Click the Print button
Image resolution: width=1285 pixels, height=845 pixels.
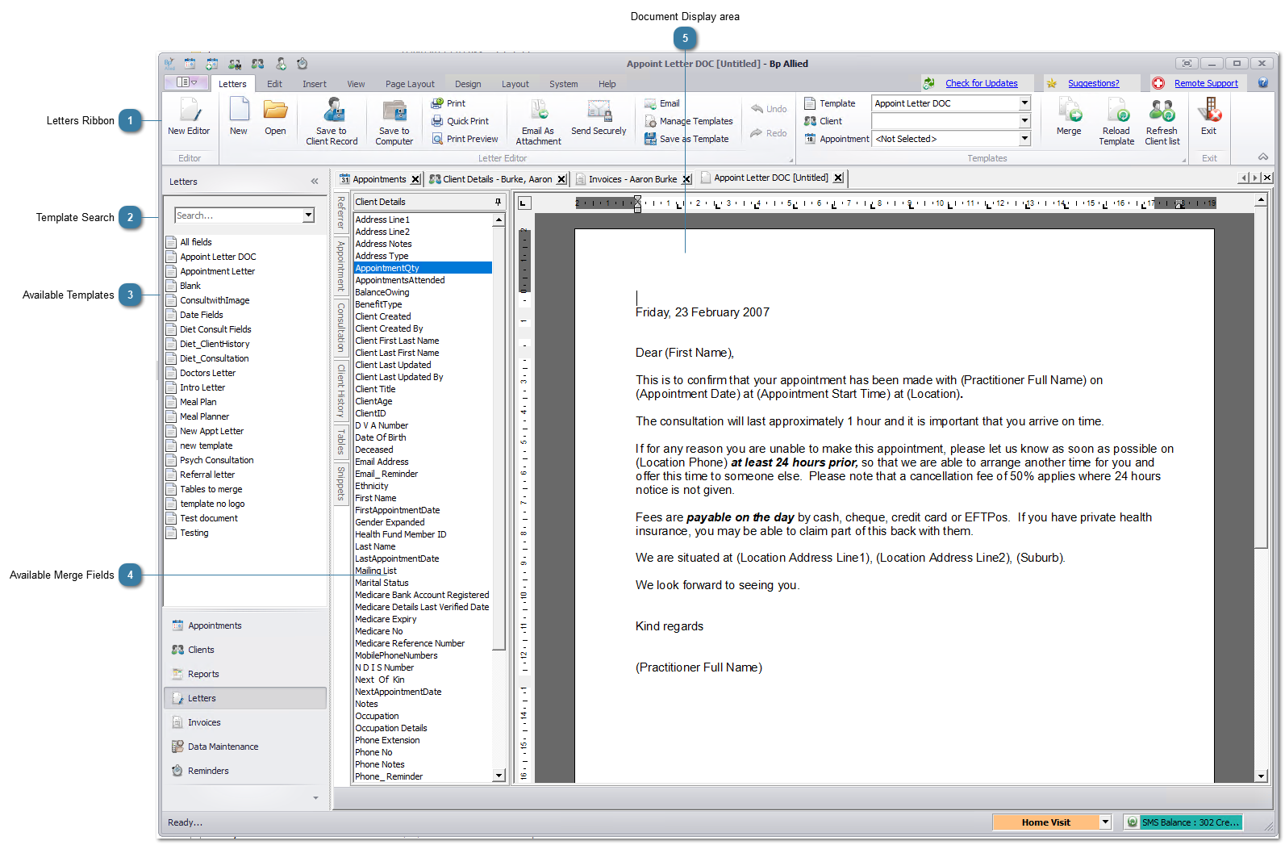coord(448,103)
